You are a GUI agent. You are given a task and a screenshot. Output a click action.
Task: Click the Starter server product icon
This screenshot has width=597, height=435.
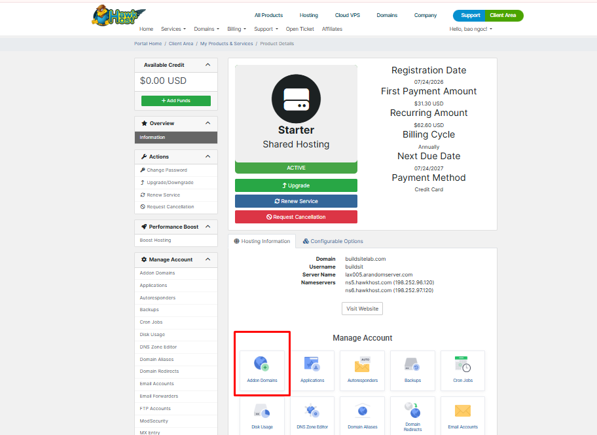(296, 99)
